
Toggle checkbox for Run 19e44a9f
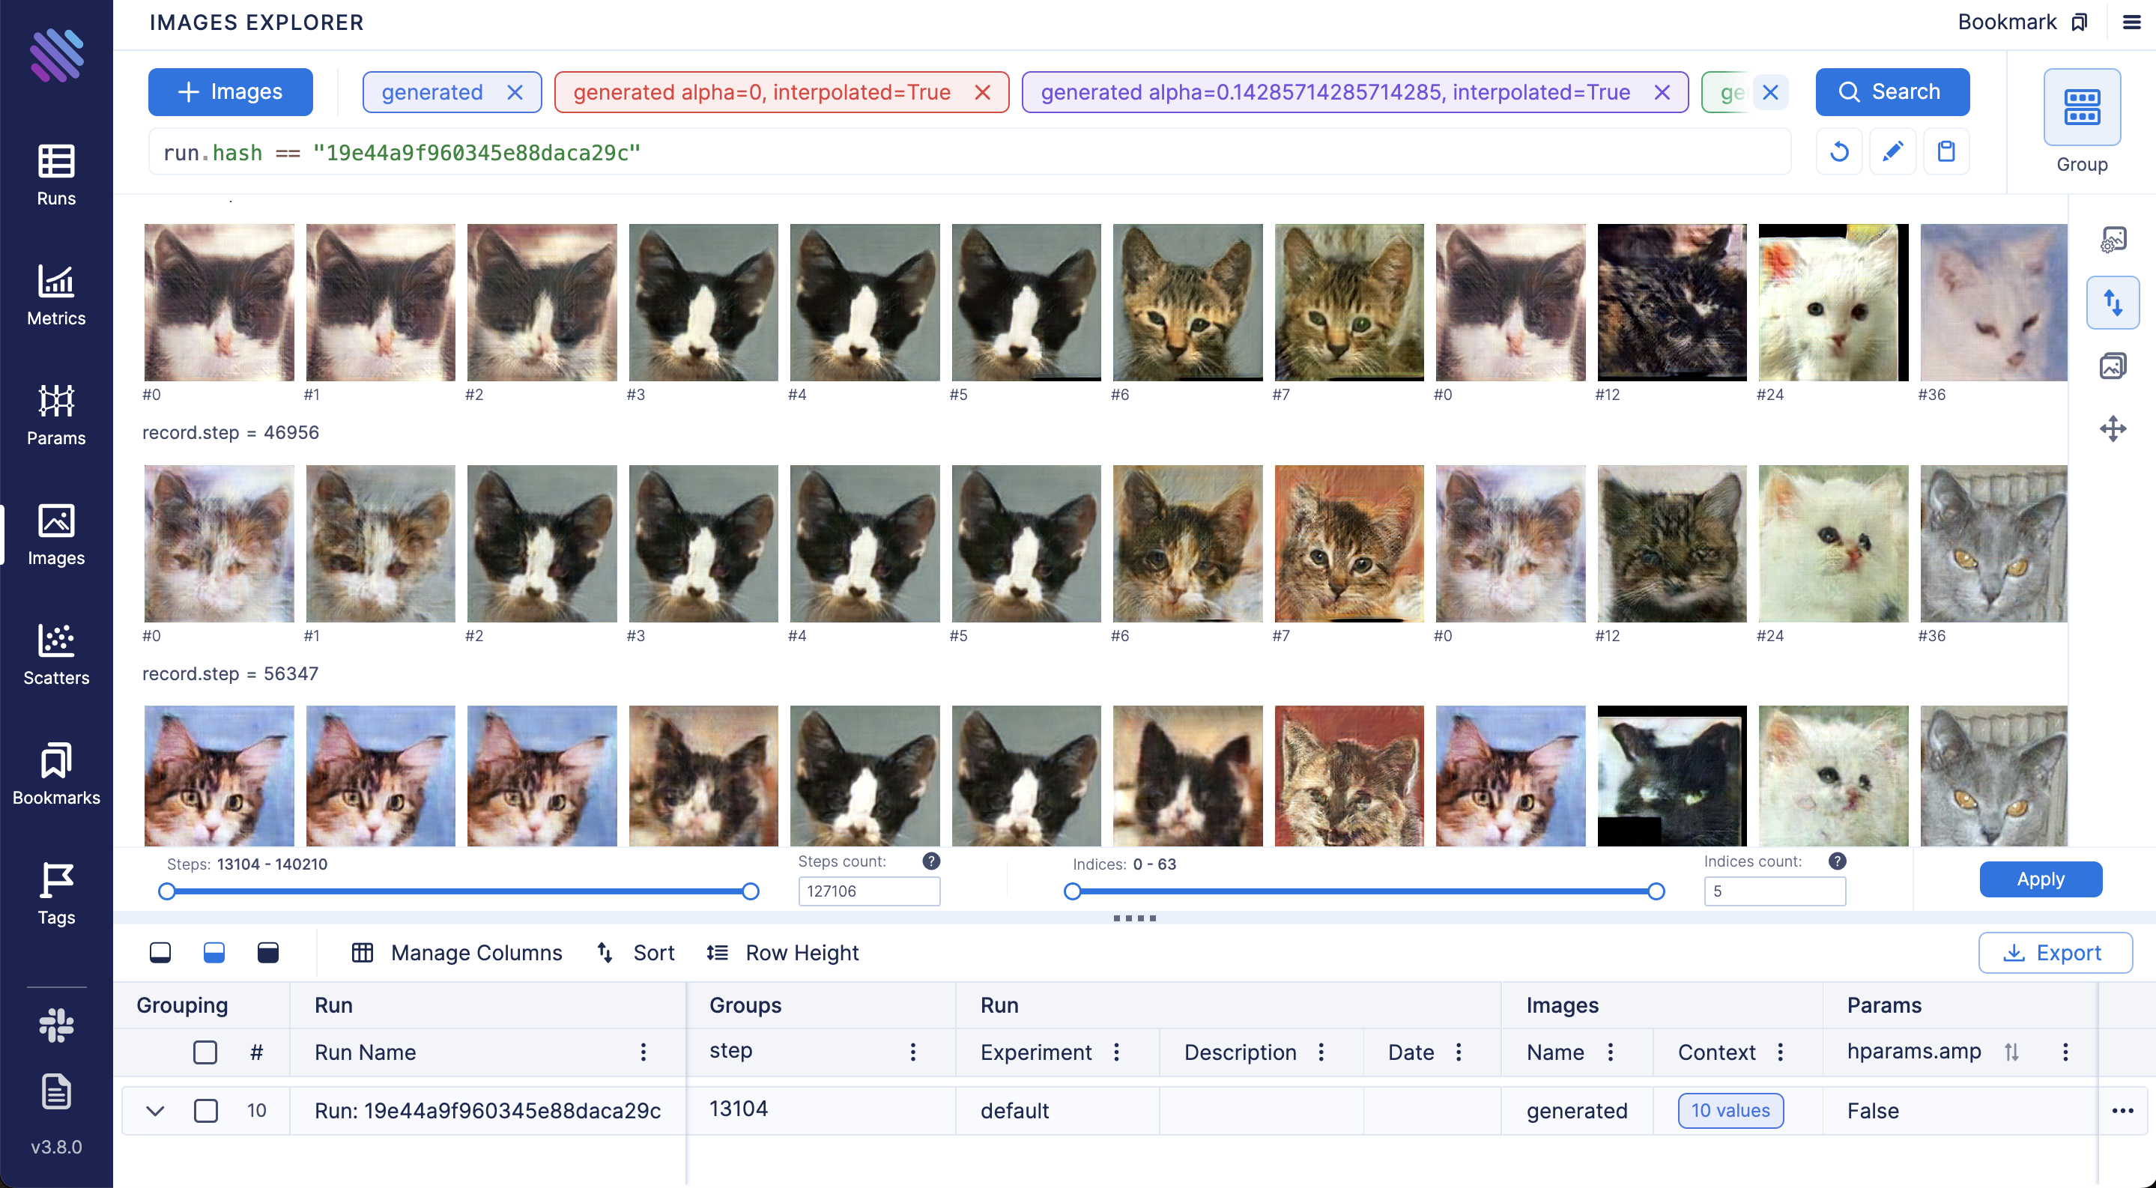pos(206,1110)
